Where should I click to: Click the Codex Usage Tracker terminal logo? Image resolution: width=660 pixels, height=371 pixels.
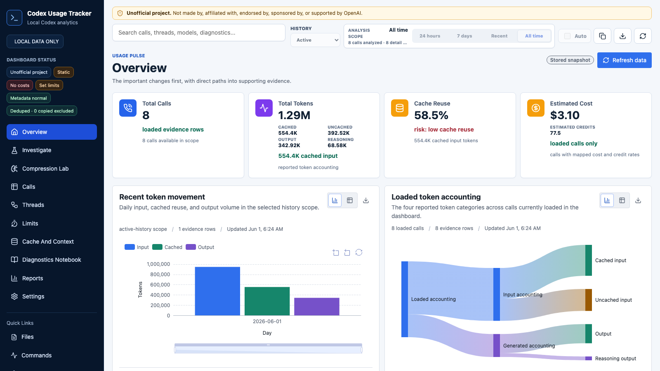[14, 18]
